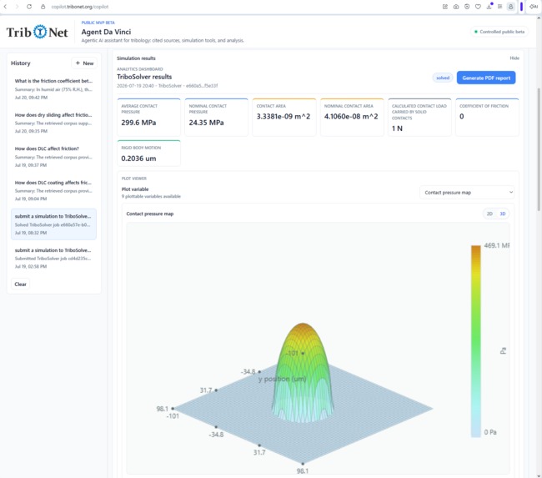The height and width of the screenshot is (478, 542).
Task: Open 'How does dry sliding affect friction' chat
Action: point(53,123)
